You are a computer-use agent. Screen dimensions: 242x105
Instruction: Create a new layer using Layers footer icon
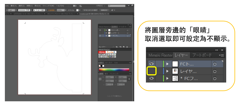(x=124, y=47)
